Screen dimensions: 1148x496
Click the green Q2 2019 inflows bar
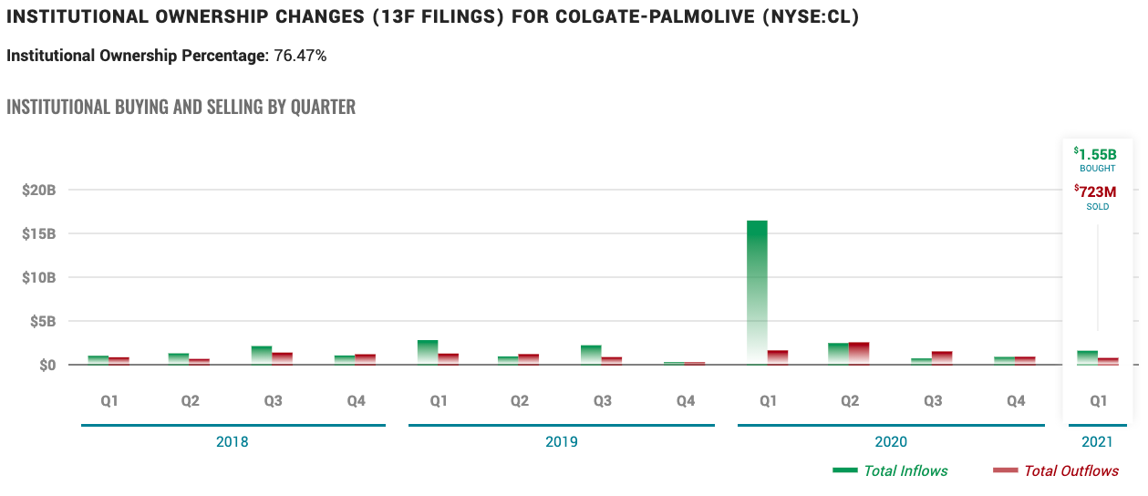[509, 361]
